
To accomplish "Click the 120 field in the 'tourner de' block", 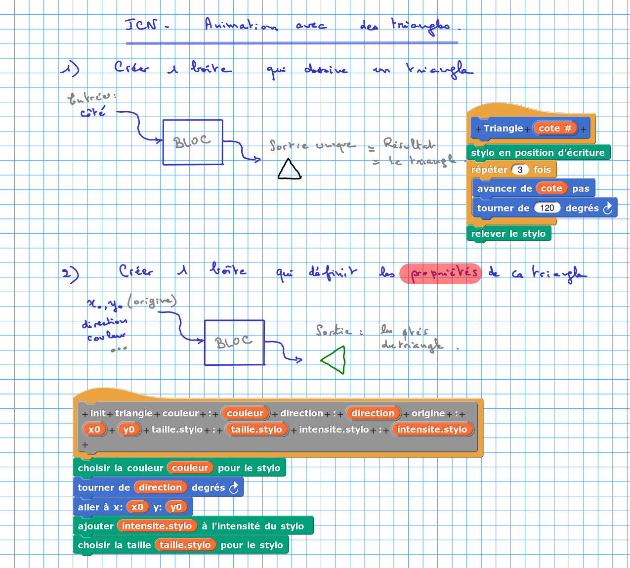I will point(547,208).
